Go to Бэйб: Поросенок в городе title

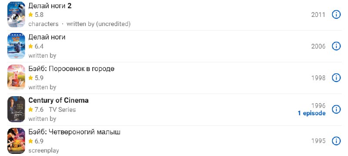click(71, 69)
